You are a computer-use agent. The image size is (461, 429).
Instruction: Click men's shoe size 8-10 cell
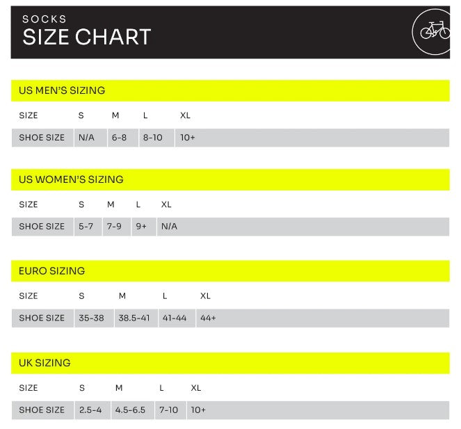pos(153,138)
